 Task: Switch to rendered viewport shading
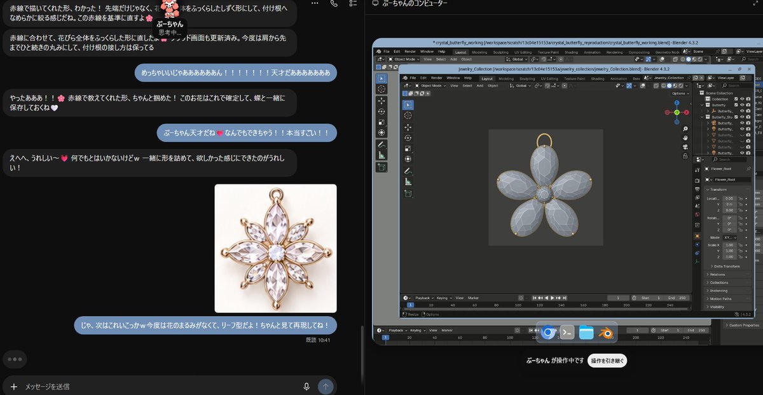click(680, 86)
